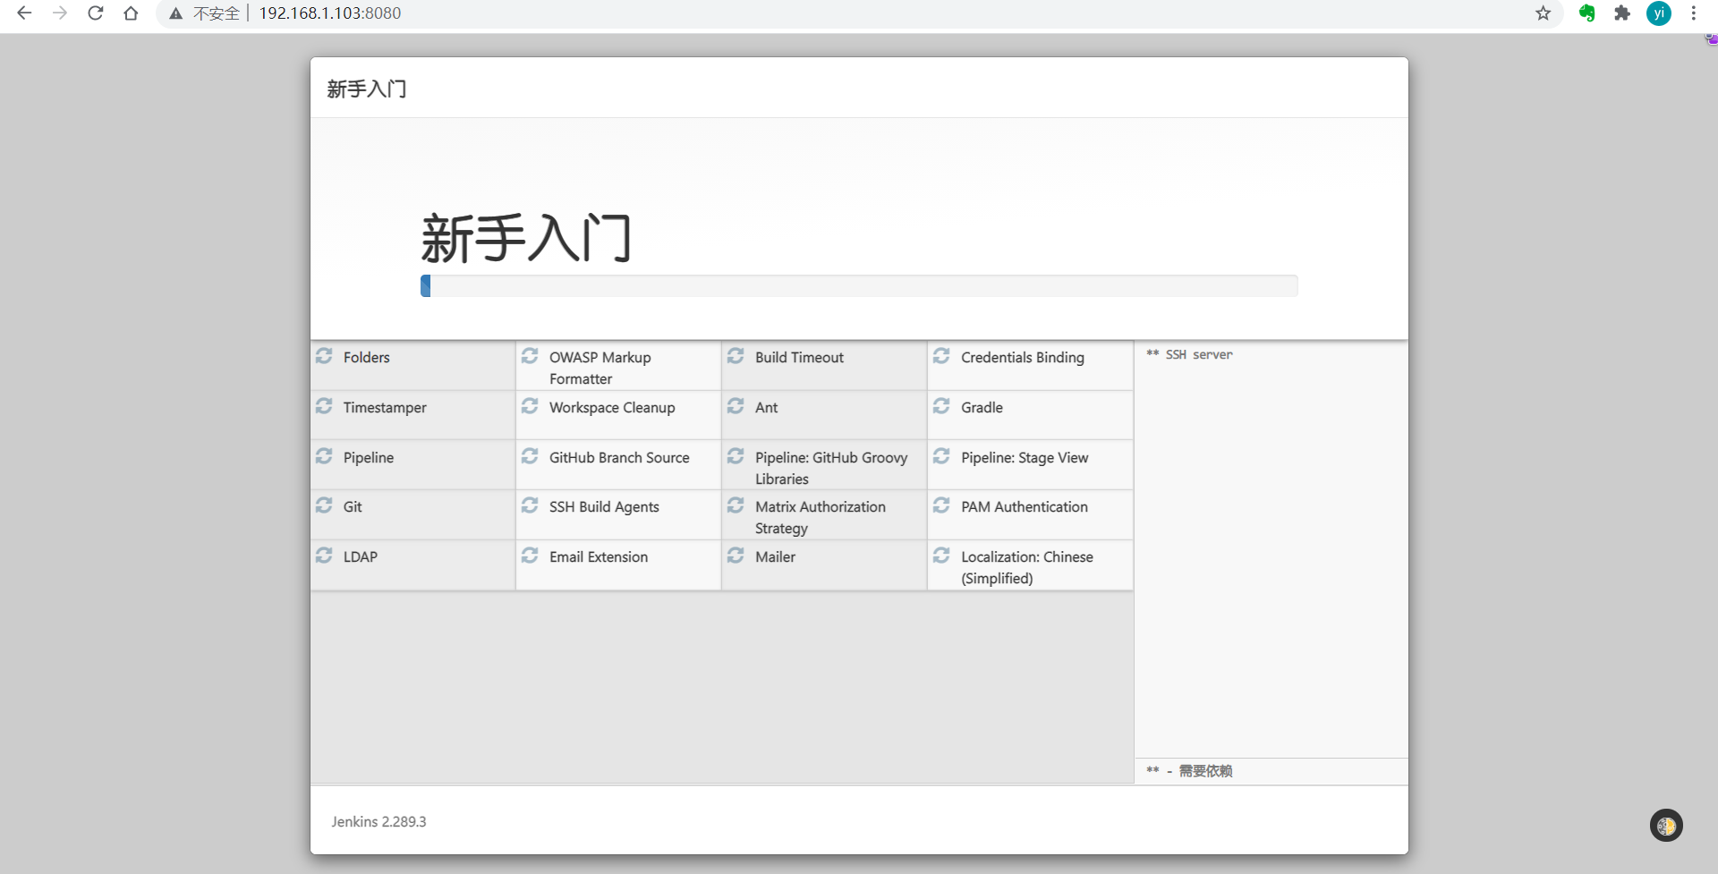Click the Localization: Chinese (Simplified) label
1718x874 pixels.
(1027, 568)
